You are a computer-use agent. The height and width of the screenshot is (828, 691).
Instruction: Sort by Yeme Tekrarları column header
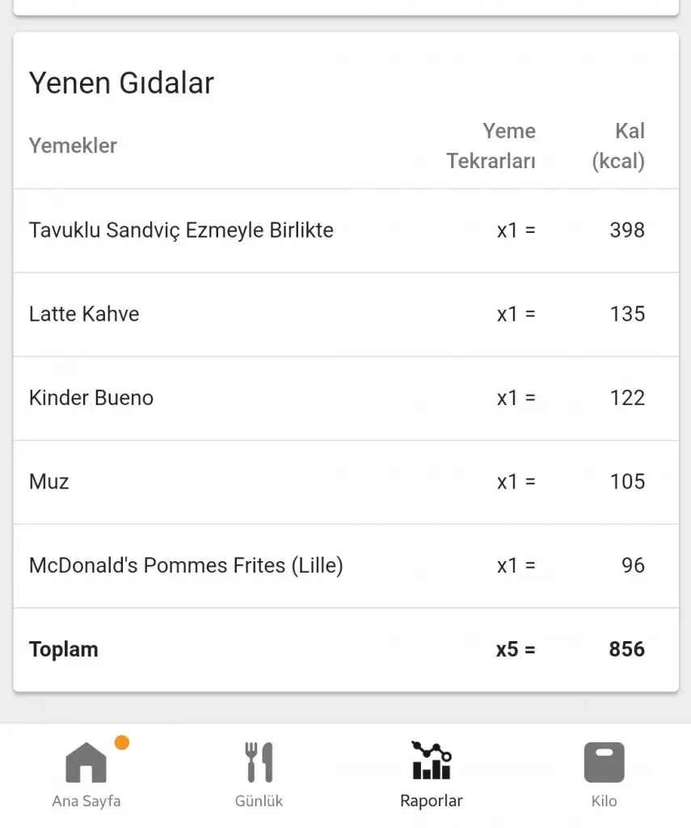pos(491,146)
